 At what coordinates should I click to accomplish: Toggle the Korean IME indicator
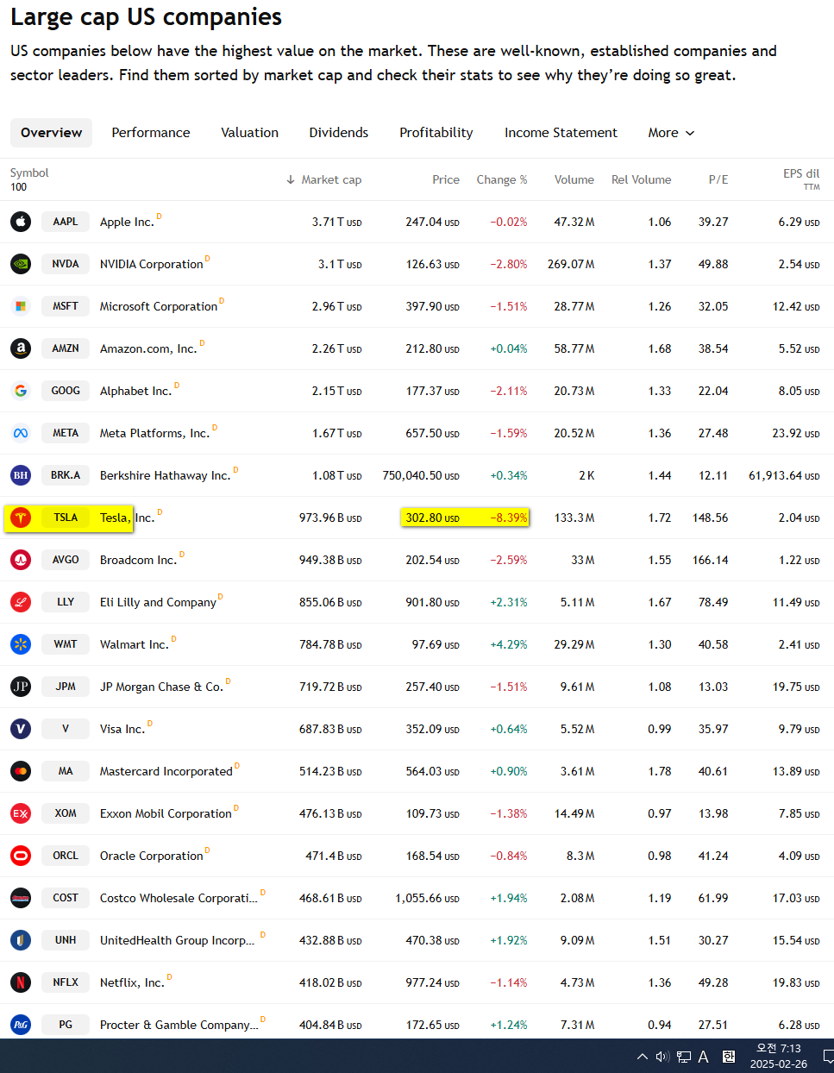[729, 1057]
